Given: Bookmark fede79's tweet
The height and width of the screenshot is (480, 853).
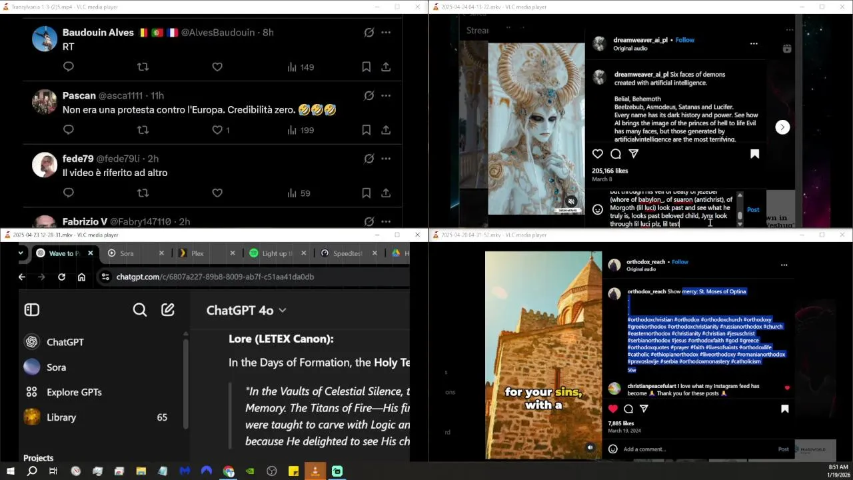Looking at the screenshot, I should click(x=367, y=193).
